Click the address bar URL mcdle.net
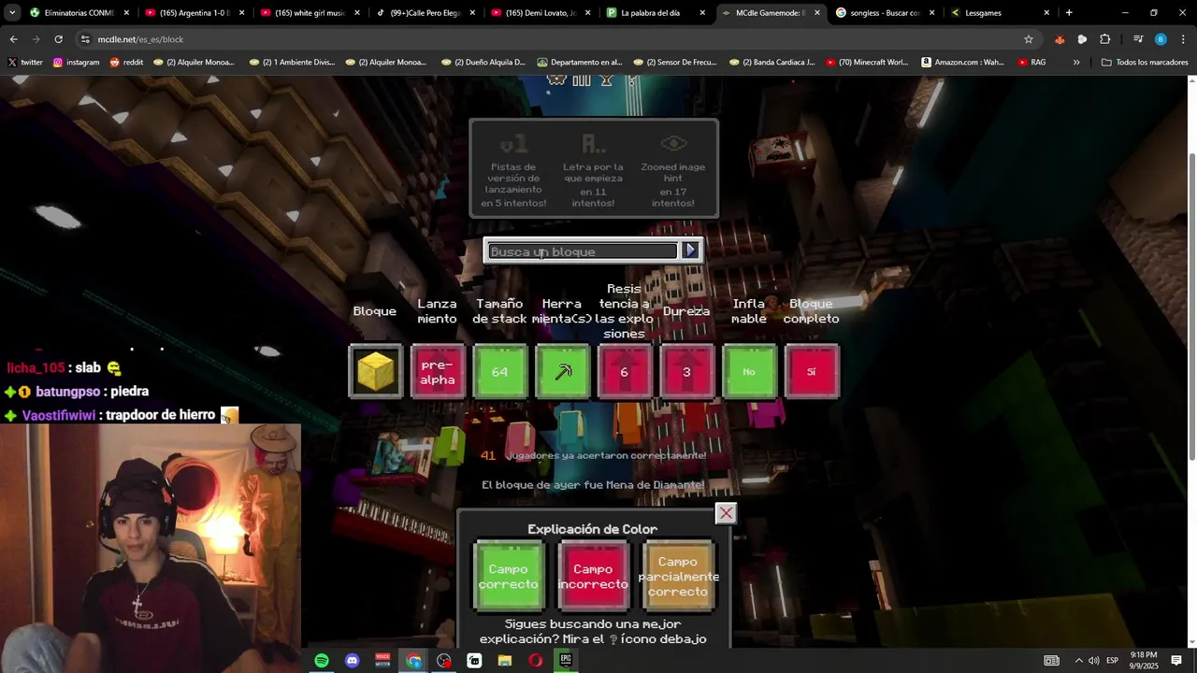Image resolution: width=1197 pixels, height=673 pixels. (x=140, y=39)
